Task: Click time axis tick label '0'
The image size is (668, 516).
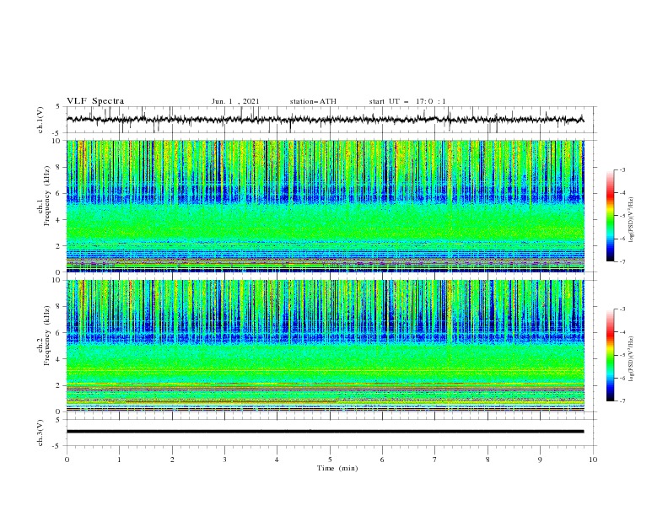Action: 67,460
